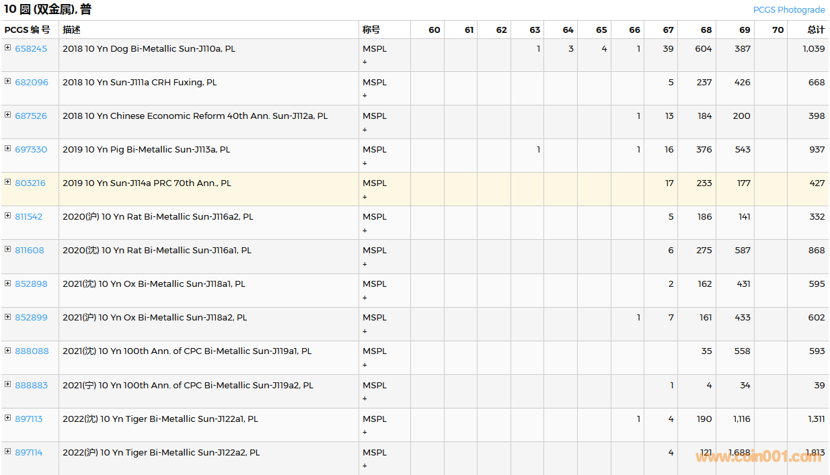The width and height of the screenshot is (830, 475).
Task: Open coin number 897113 link
Action: pos(29,419)
